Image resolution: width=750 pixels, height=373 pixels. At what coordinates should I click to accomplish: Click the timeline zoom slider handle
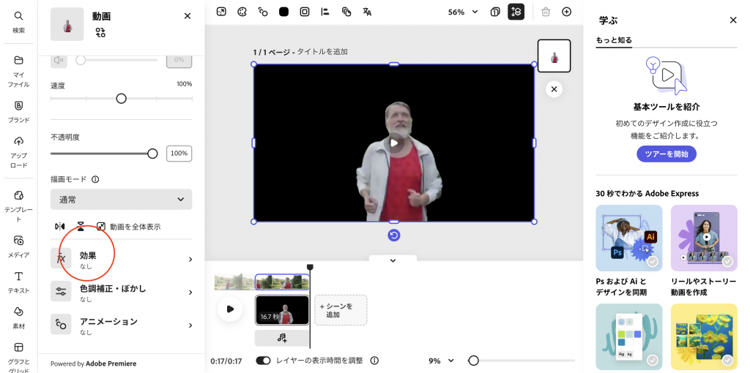click(473, 361)
